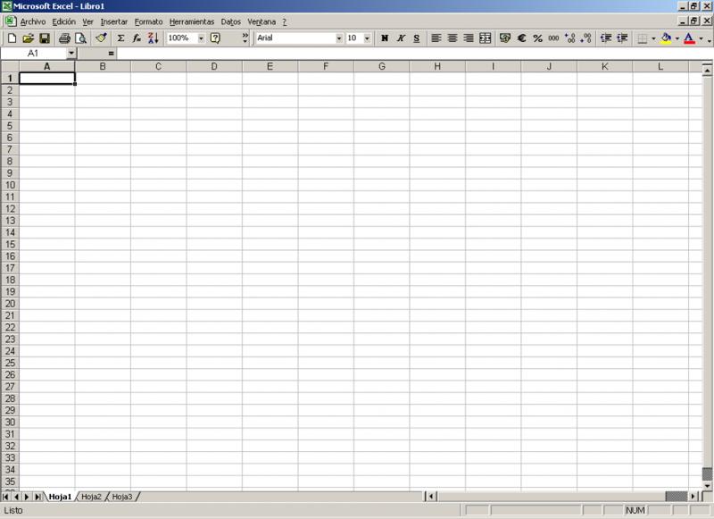Open the Font Color dropdown arrow

tap(702, 38)
